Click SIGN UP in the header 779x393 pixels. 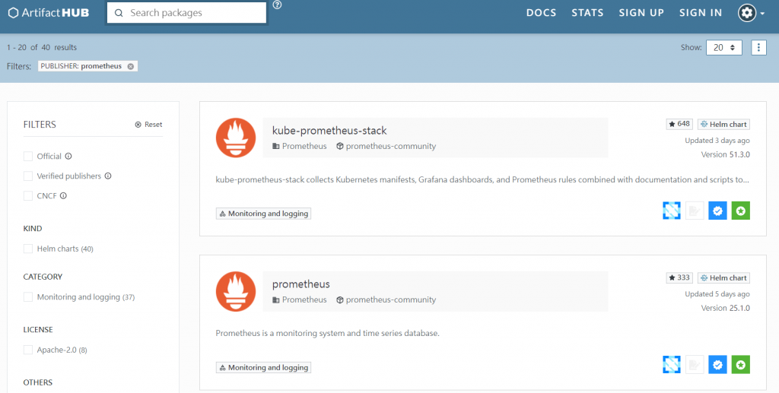click(641, 13)
